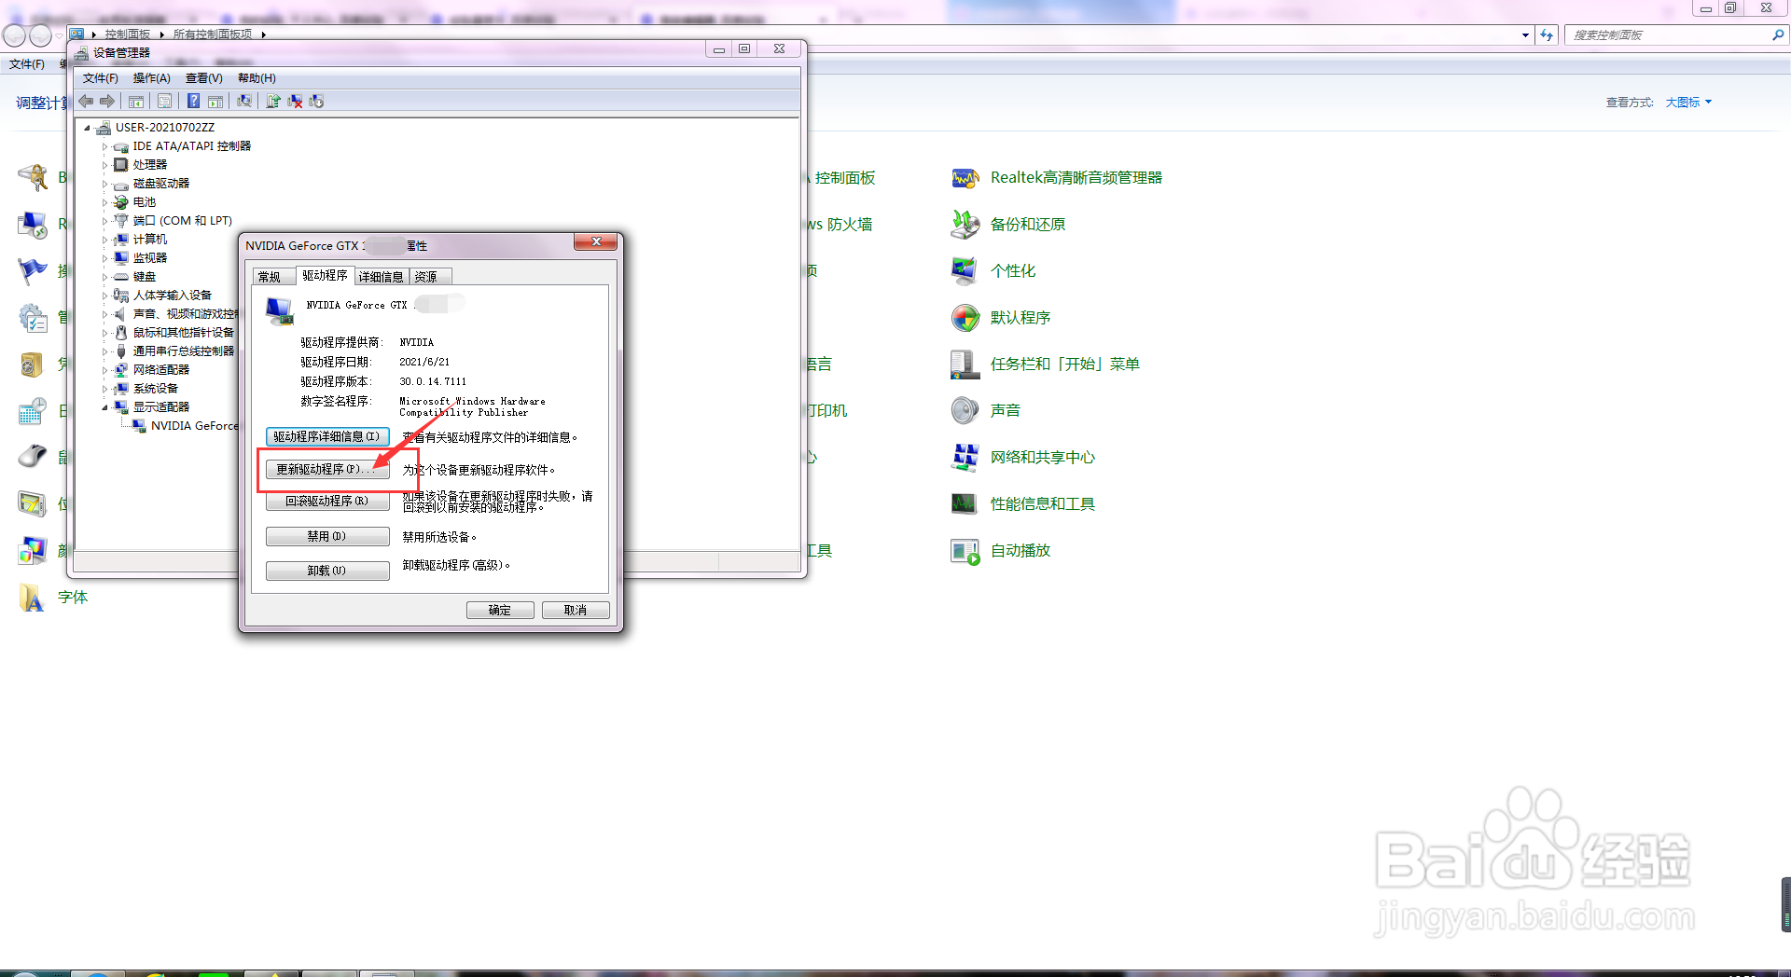Viewport: 1791px width, 977px height.
Task: Click the show/hide console tree toolbar icon
Action: tap(136, 101)
